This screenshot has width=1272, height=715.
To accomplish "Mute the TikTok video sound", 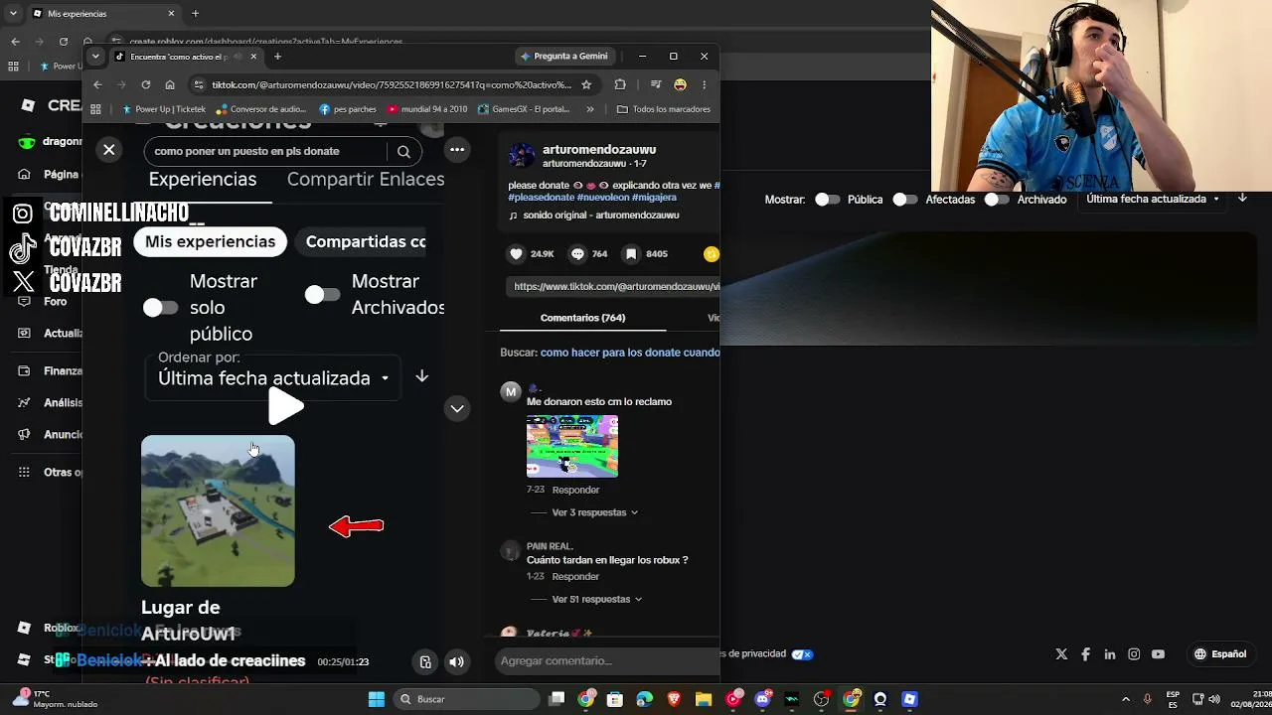I will coord(456,662).
